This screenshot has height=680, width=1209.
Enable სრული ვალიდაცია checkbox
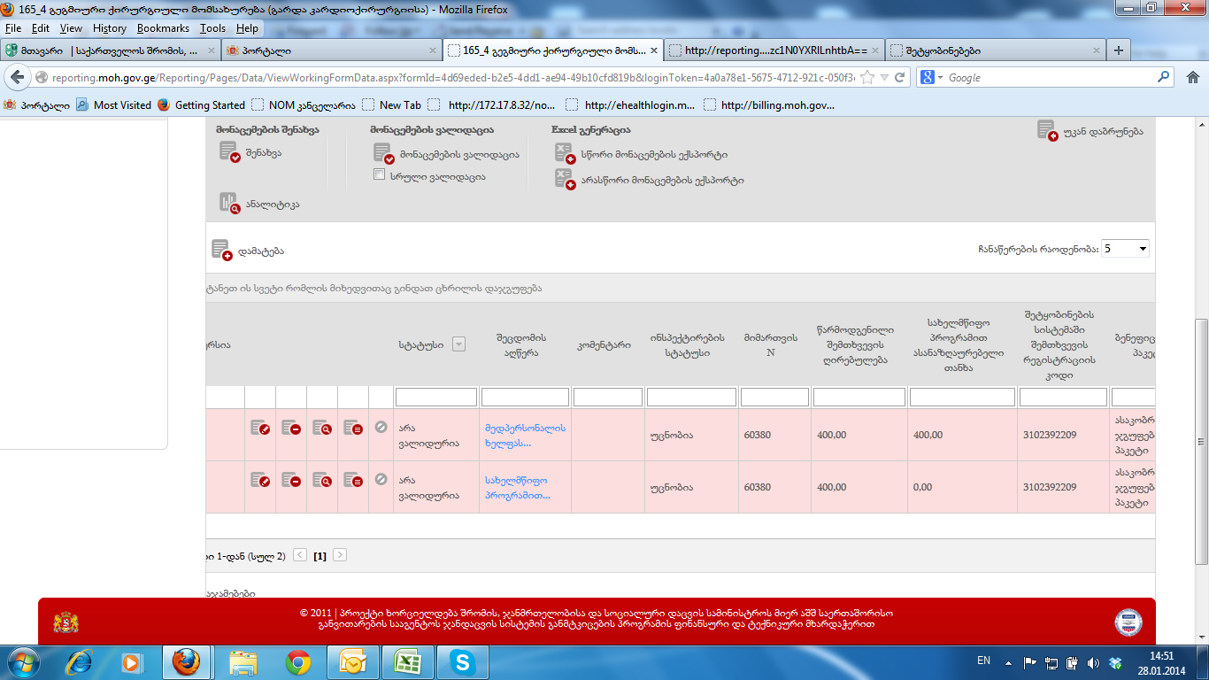[379, 175]
